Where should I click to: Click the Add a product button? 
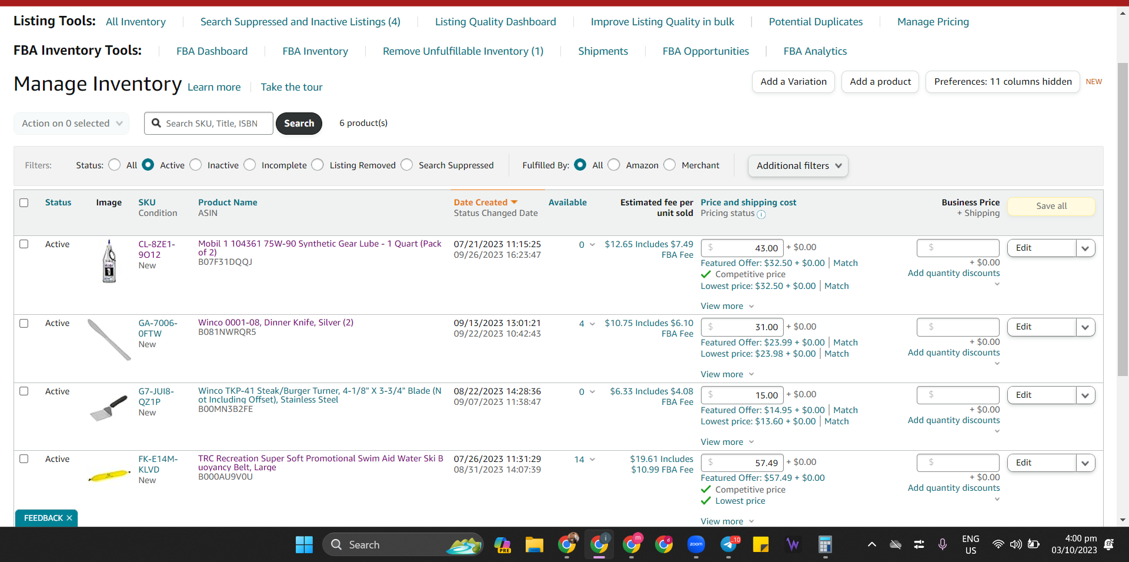pyautogui.click(x=881, y=82)
